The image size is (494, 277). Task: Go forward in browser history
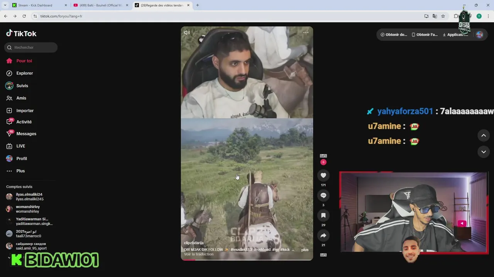click(x=15, y=16)
